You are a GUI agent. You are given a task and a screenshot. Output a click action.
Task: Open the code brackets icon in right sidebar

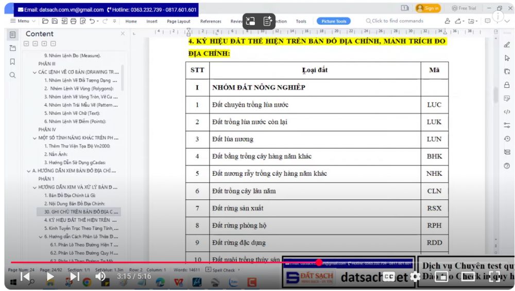[507, 112]
